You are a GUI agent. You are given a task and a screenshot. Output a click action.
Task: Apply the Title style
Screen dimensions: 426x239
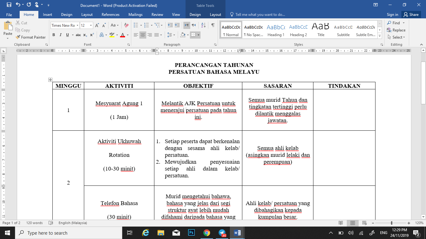click(x=321, y=30)
